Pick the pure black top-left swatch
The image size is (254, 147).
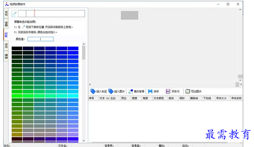17,48
